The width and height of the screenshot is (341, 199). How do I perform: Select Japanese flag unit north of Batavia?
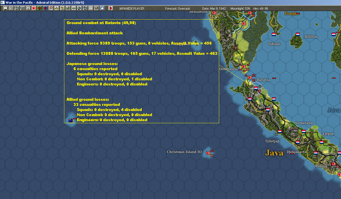pos(250,77)
